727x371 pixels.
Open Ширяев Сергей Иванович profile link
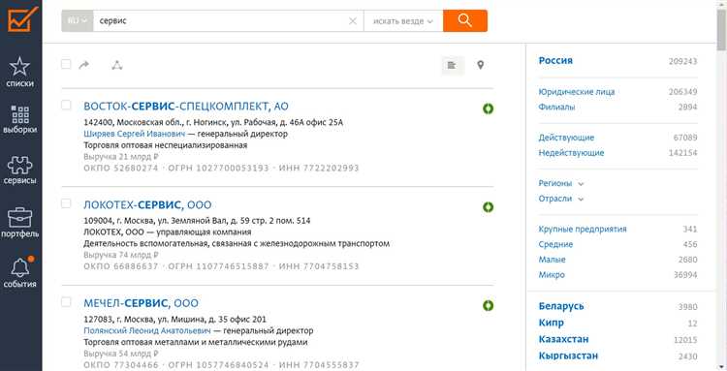point(135,134)
